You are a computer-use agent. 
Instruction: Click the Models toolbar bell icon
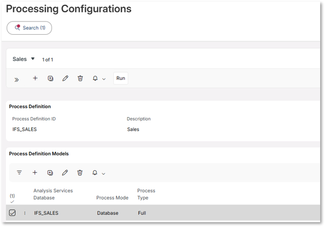[95, 172]
